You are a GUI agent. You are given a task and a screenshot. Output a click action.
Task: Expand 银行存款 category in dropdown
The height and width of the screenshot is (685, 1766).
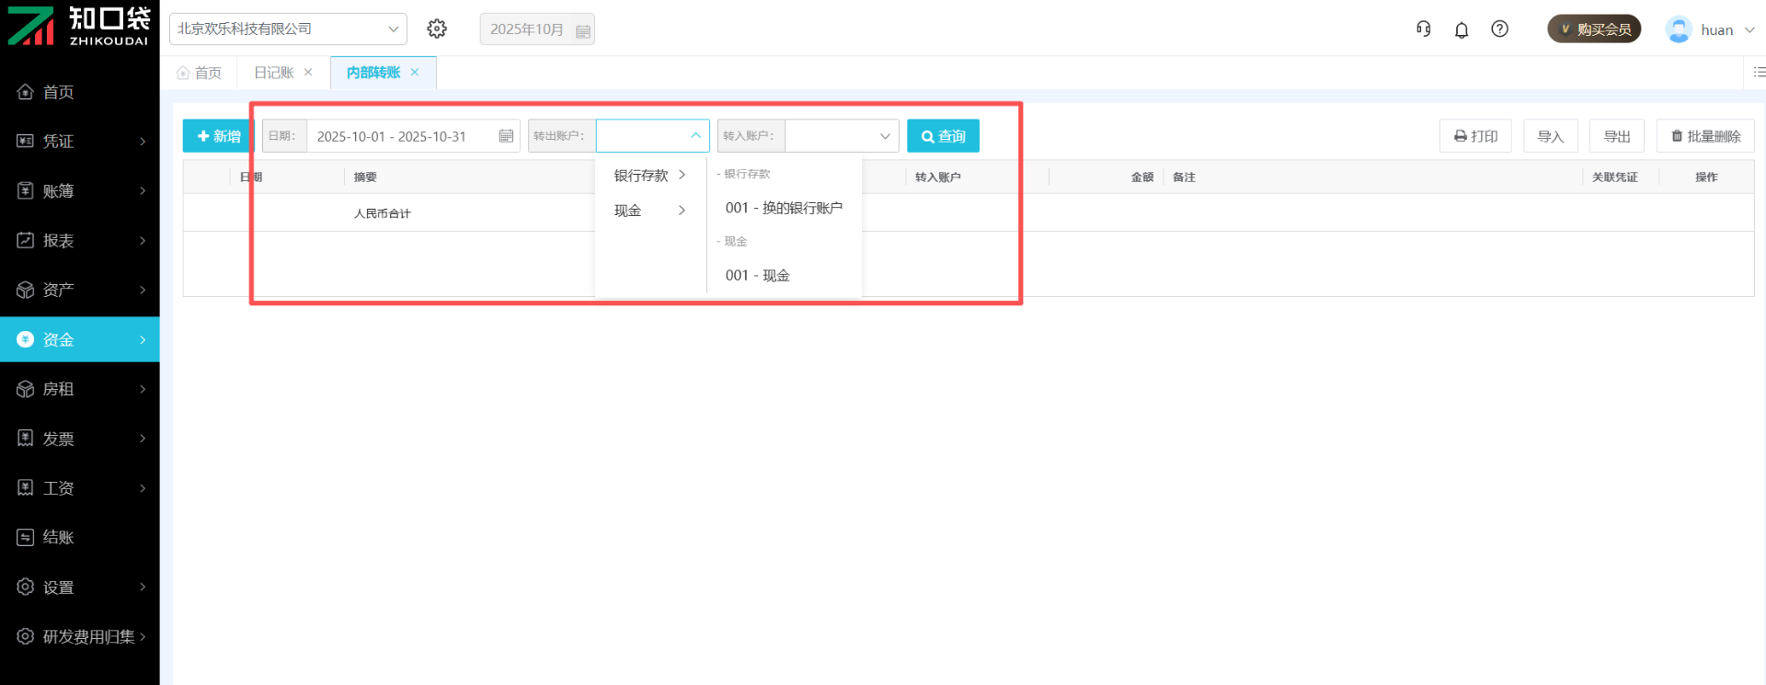point(649,176)
